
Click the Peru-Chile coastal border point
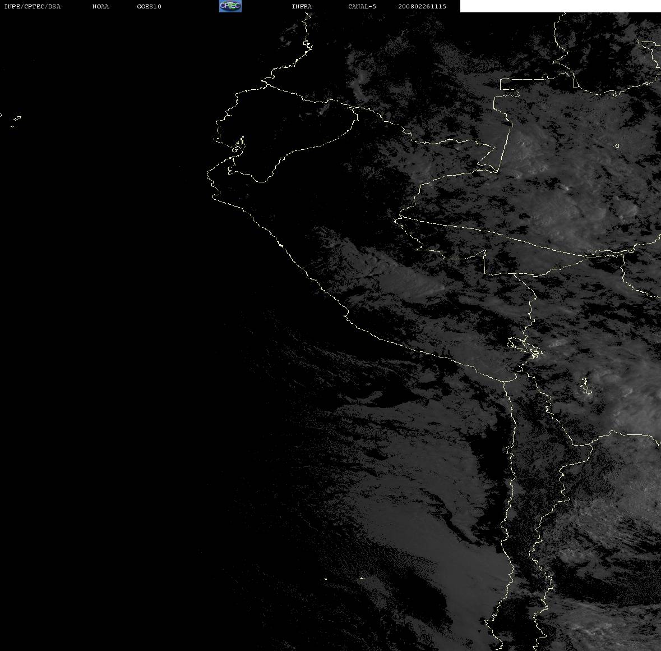(x=504, y=382)
